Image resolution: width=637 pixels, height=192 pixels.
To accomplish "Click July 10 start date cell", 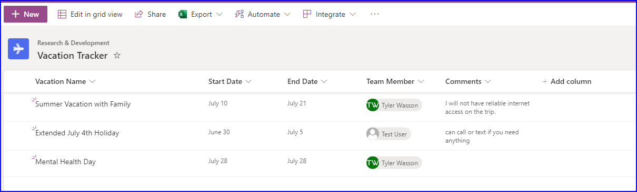I will (x=218, y=103).
